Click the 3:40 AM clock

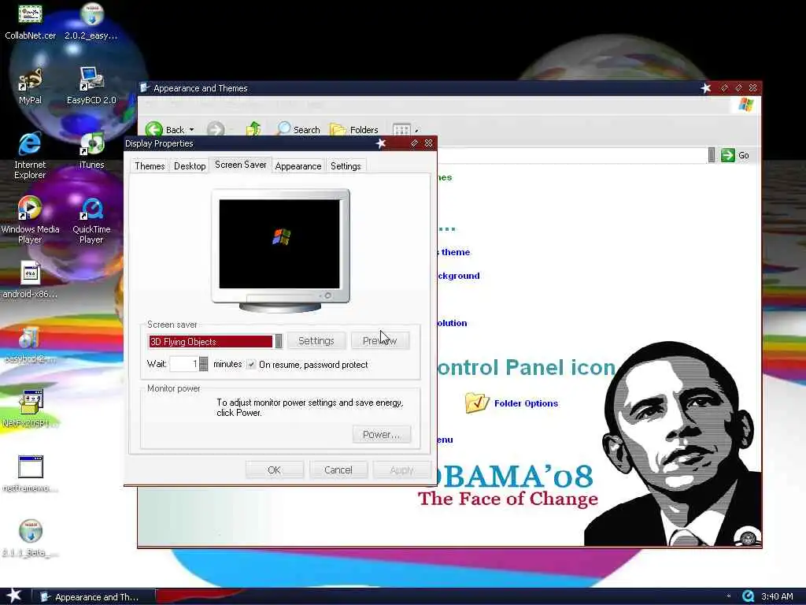[777, 596]
